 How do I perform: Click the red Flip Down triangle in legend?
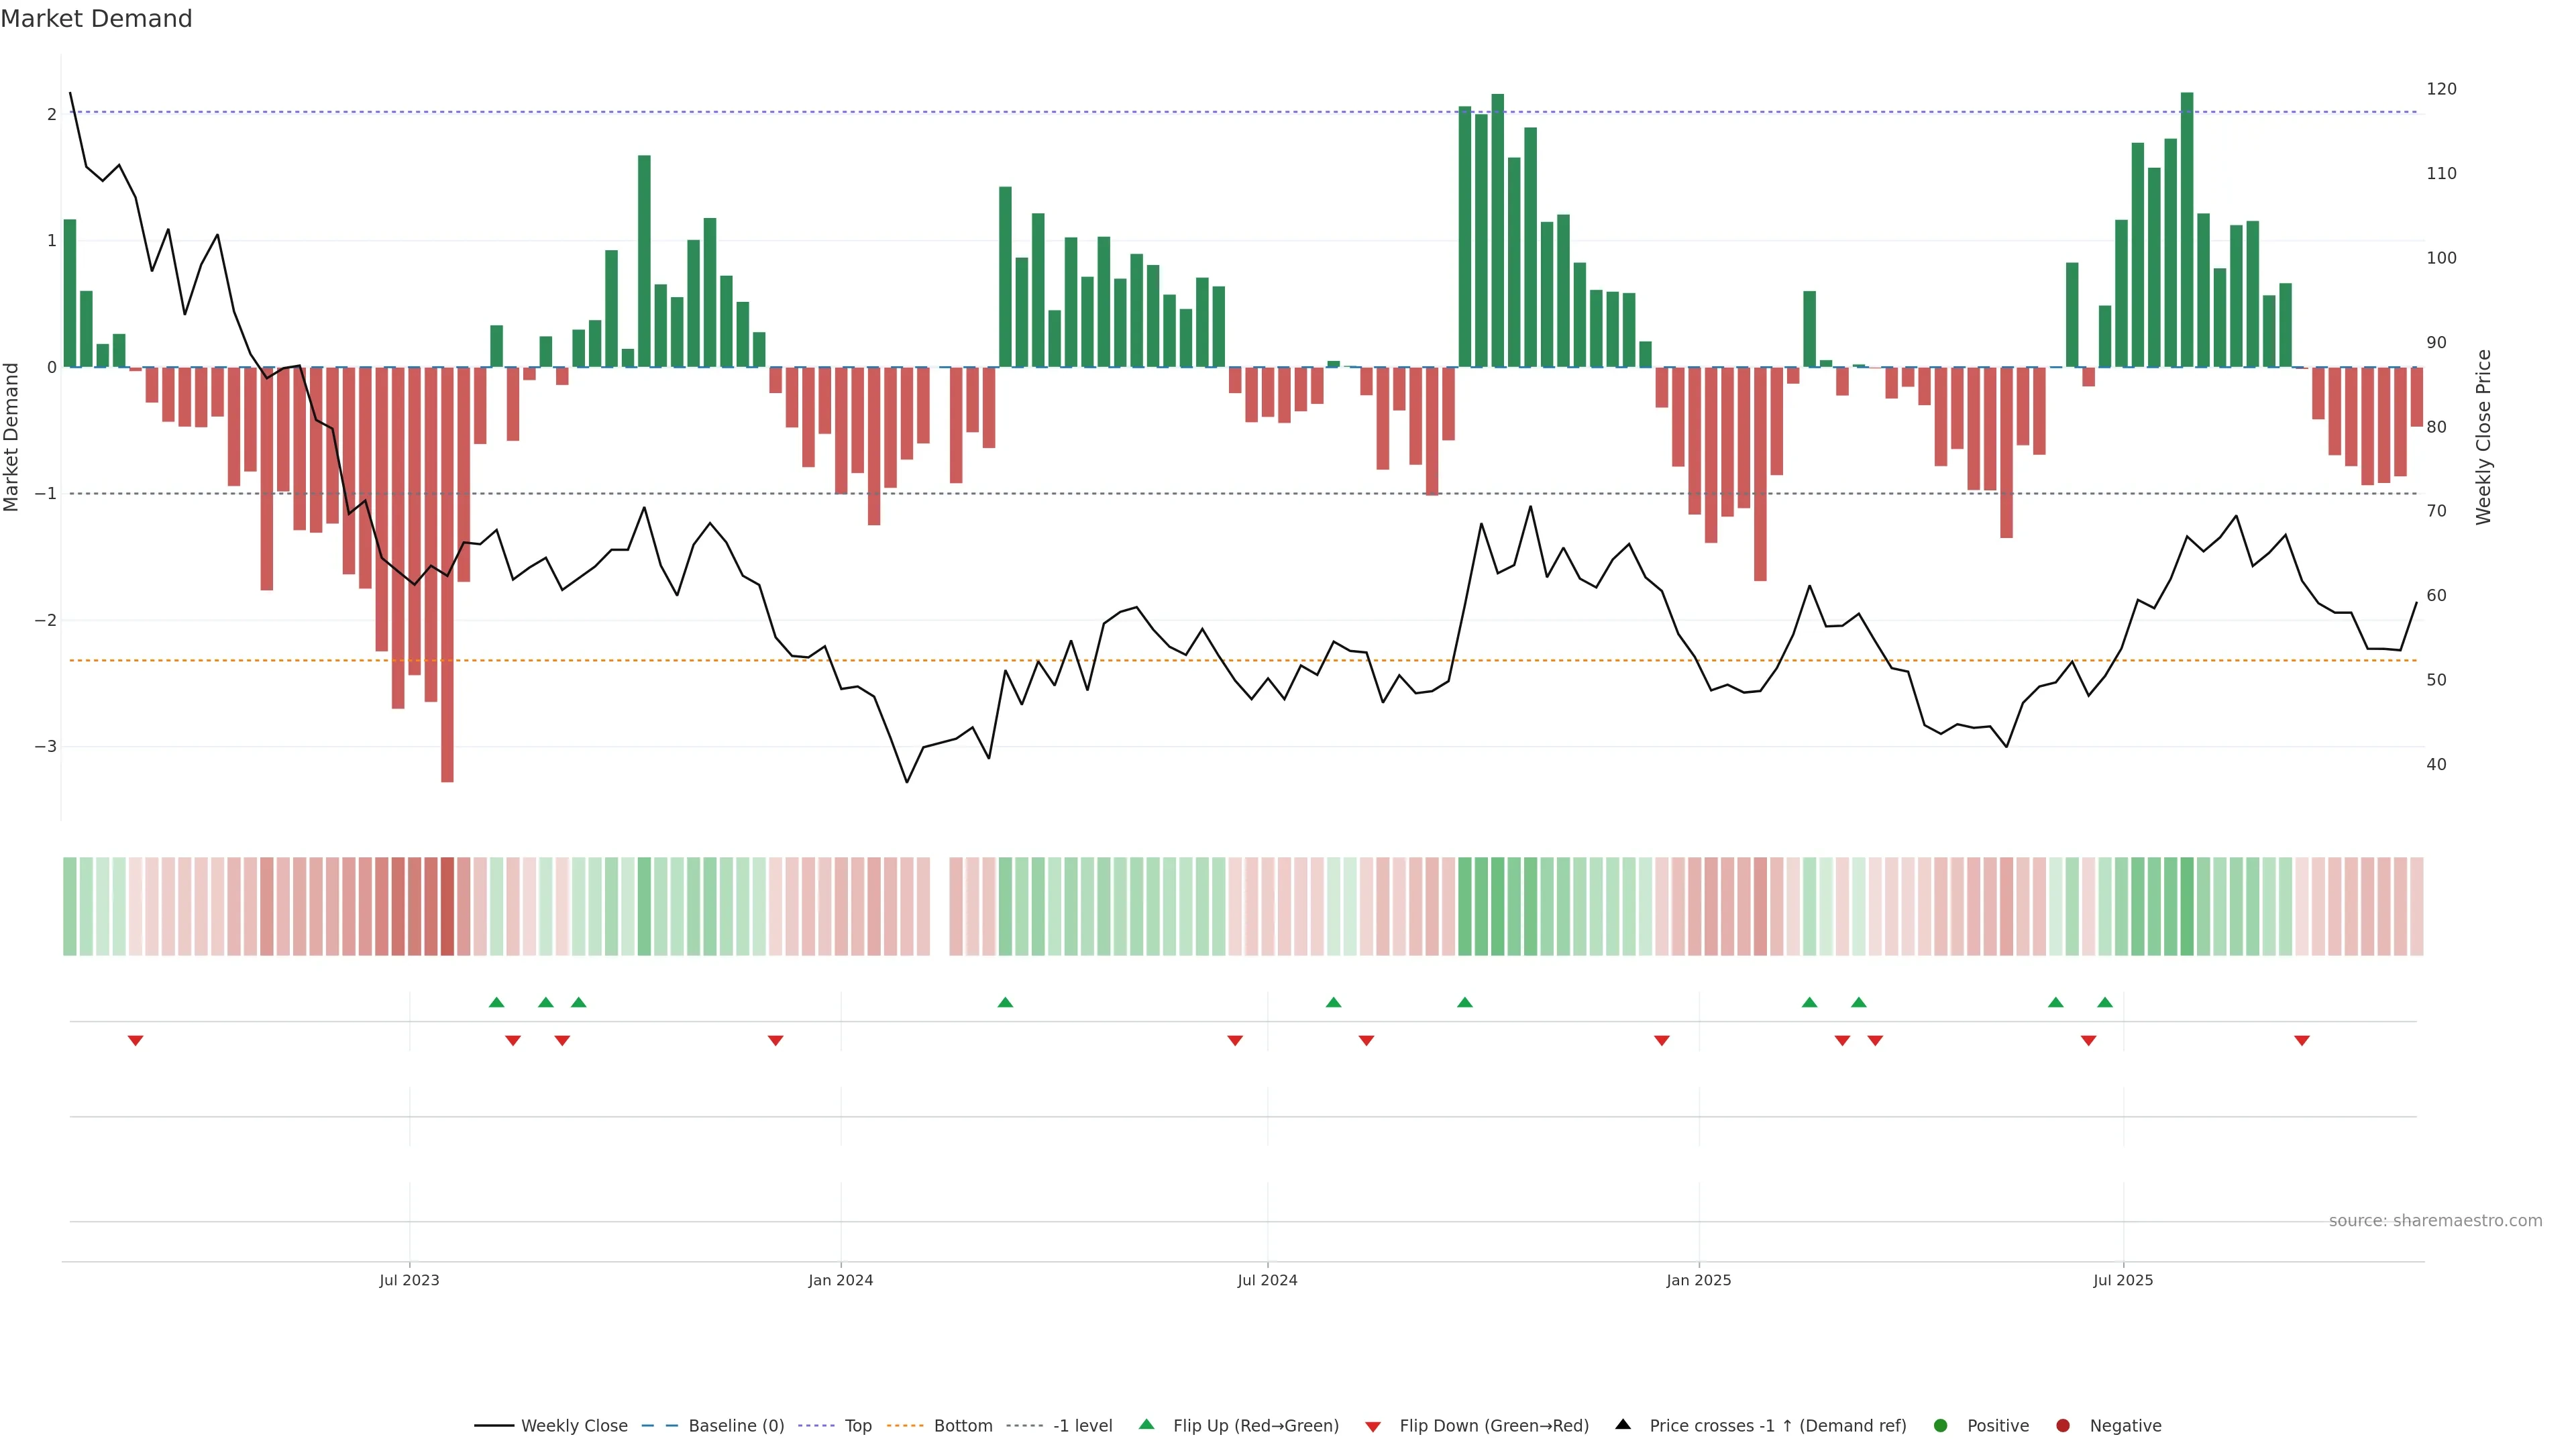pyautogui.click(x=1373, y=1426)
